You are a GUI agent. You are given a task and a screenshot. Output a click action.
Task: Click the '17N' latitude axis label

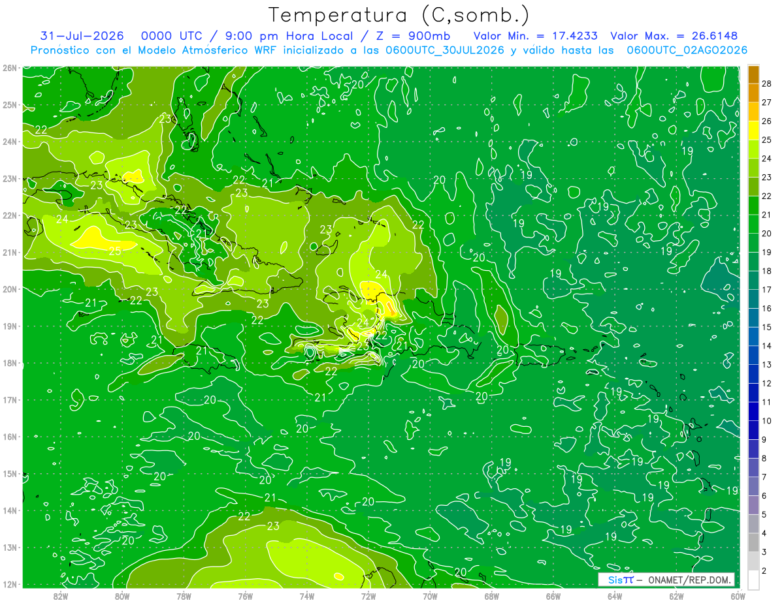[10, 399]
